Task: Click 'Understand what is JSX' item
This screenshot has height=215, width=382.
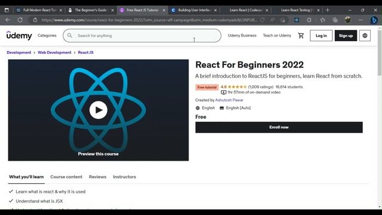Action: (39, 201)
